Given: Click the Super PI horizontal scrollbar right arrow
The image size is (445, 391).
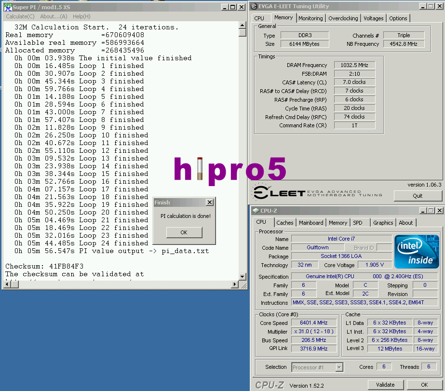Looking at the screenshot, I should tap(234, 284).
